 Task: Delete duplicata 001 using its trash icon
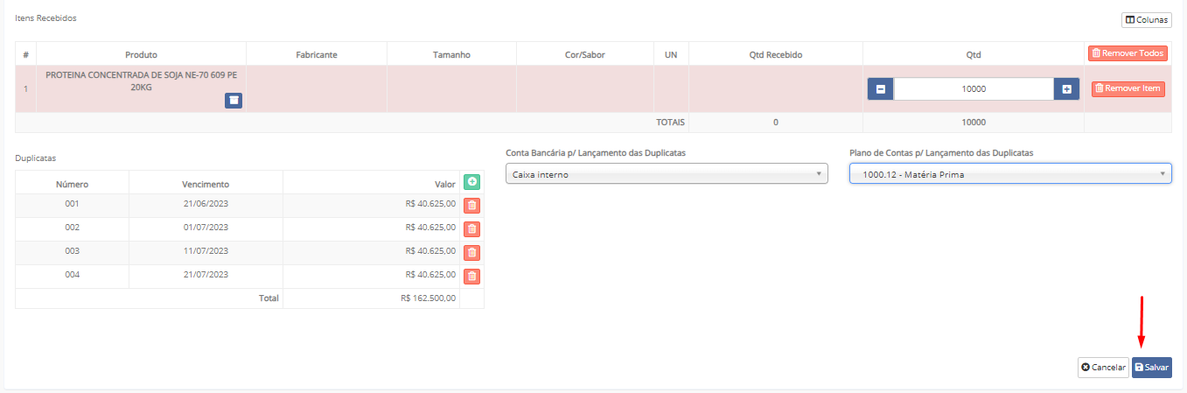click(x=472, y=206)
